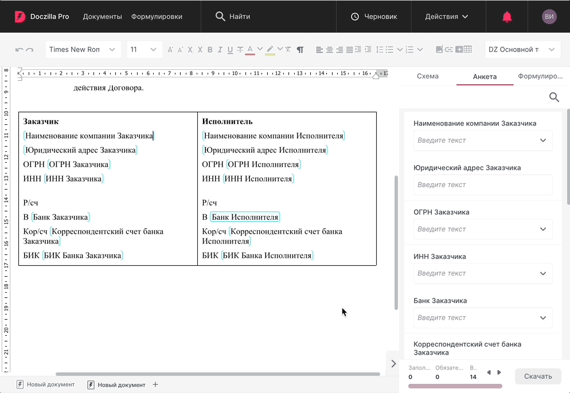Open the Times New Roman font dropdown
The image size is (570, 393).
pyautogui.click(x=83, y=50)
